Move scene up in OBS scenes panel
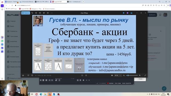Screen dimensions: 171x96 49,80
